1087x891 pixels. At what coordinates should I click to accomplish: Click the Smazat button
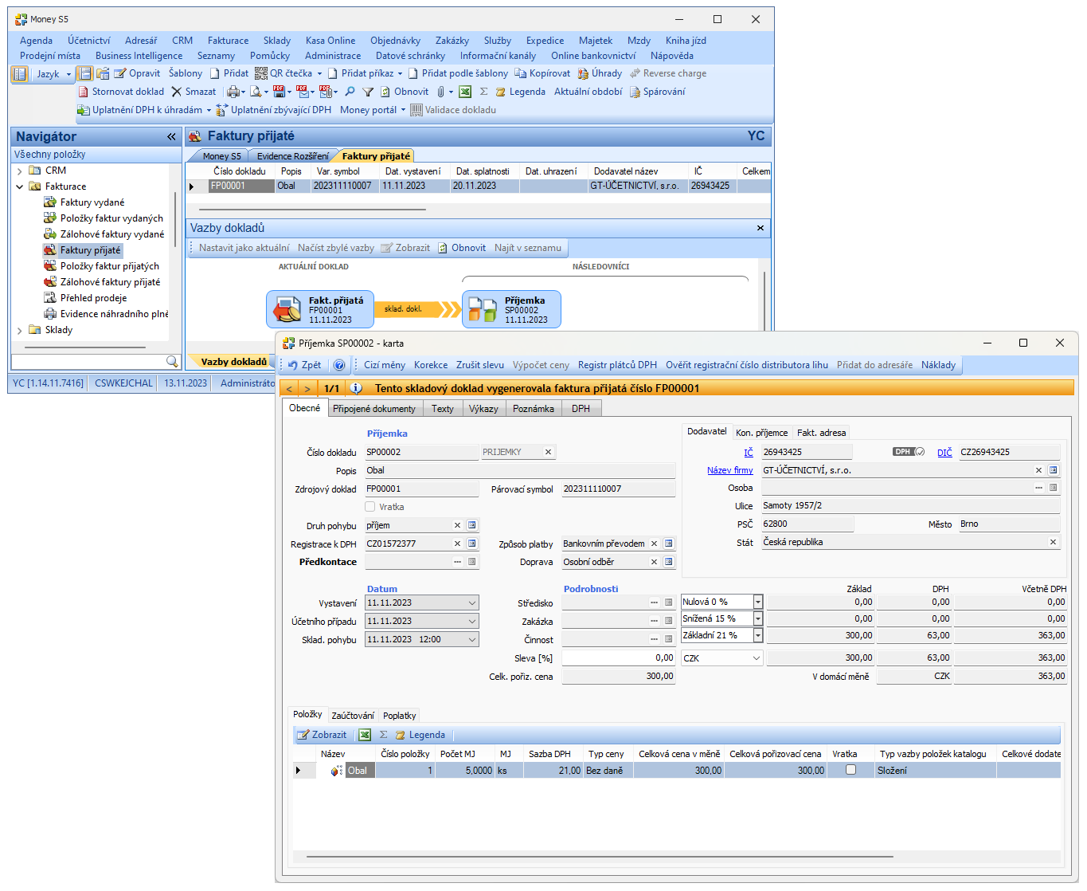pyautogui.click(x=194, y=92)
